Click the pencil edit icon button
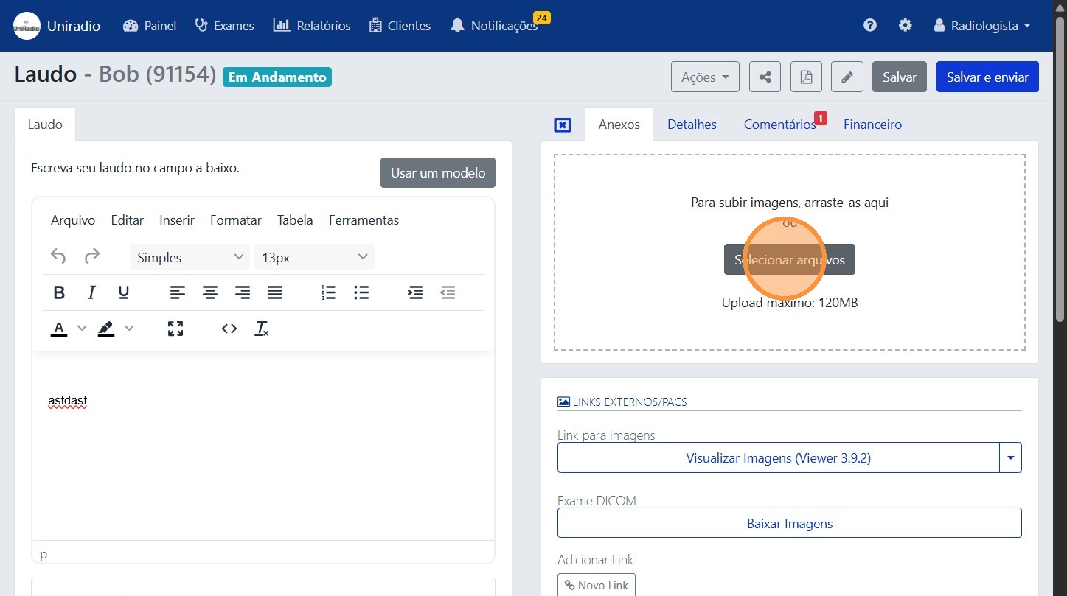Viewport: 1067px width, 596px height. click(x=847, y=77)
